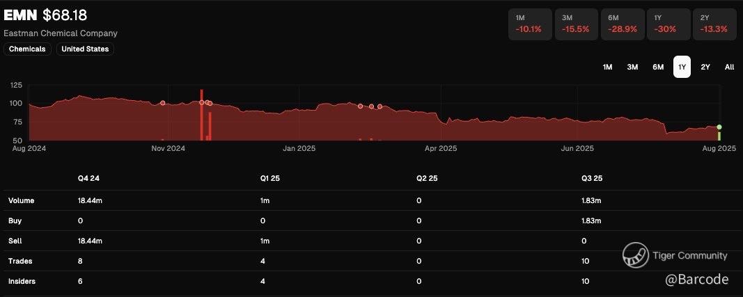Screen dimensions: 743x297
Task: Select the 3M chart range tab
Action: click(x=632, y=67)
